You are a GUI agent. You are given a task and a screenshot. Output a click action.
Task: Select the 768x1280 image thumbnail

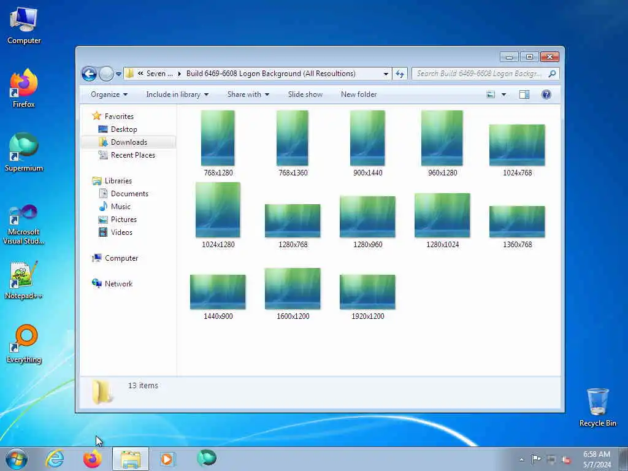218,138
